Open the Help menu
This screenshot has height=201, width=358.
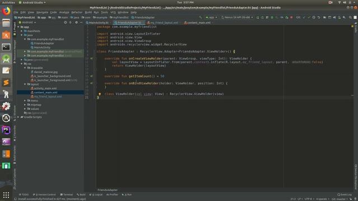[x=134, y=12]
